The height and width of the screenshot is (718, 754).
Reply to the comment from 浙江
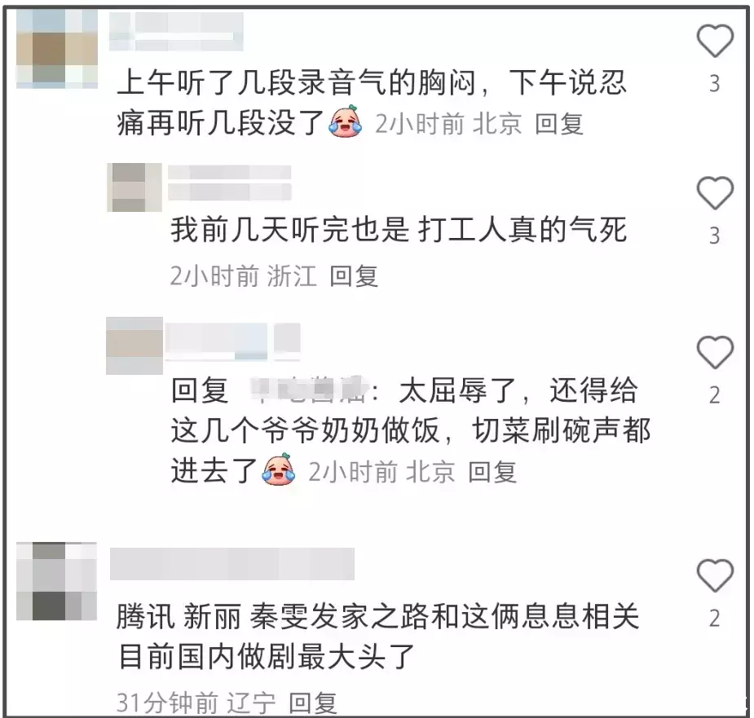pos(354,276)
